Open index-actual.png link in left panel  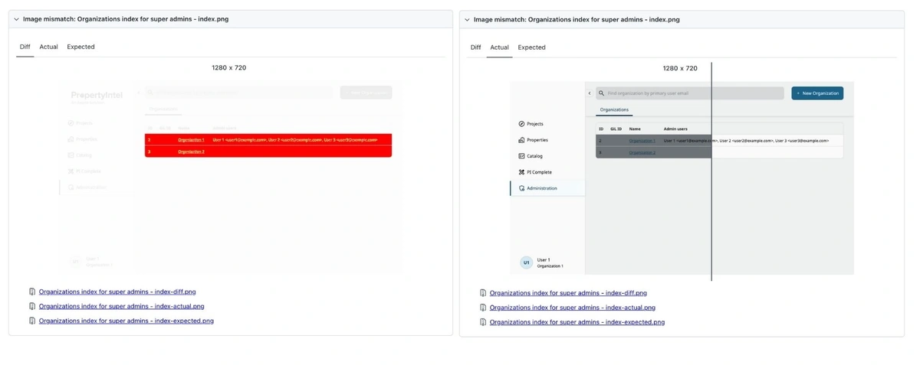121,306
